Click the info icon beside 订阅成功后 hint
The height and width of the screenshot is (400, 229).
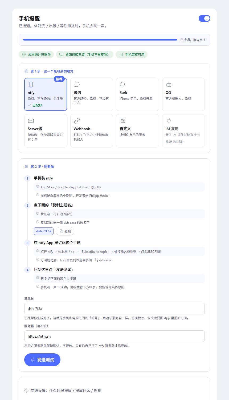tap(38, 259)
